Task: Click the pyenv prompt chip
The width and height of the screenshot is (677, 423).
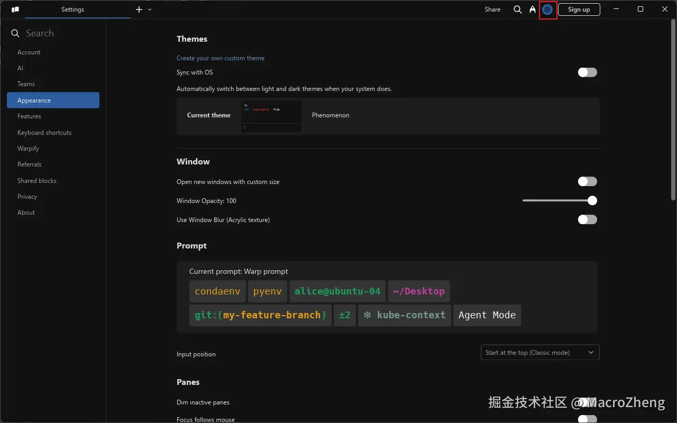Action: tap(268, 291)
